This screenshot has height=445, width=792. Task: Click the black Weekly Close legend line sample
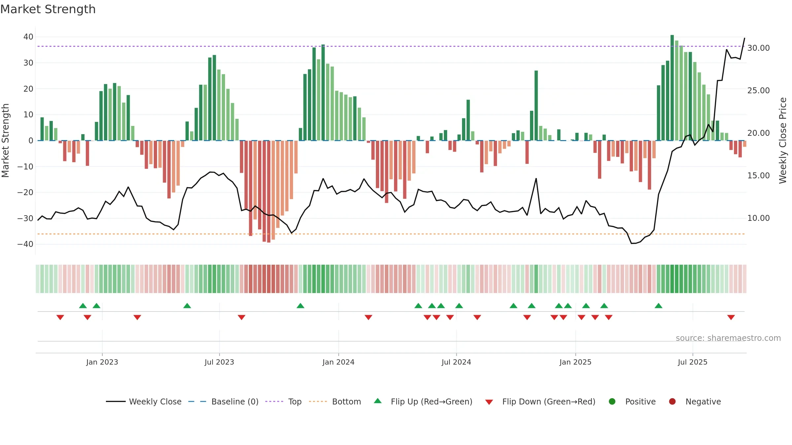[116, 401]
